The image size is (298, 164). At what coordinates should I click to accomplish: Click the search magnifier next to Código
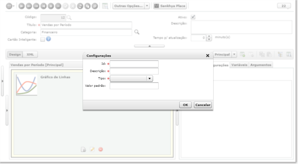click(x=69, y=18)
